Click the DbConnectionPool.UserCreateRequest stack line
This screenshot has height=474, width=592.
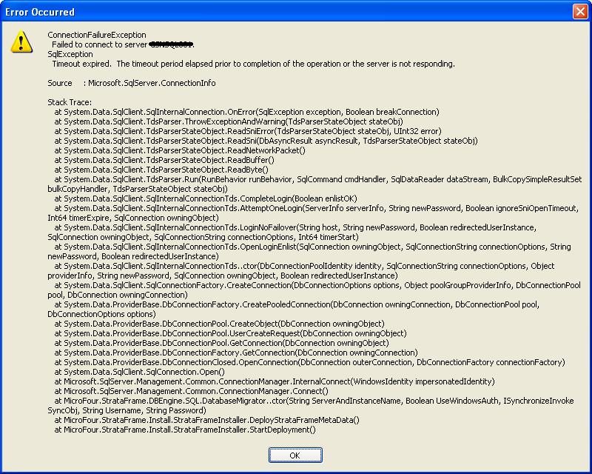230,333
